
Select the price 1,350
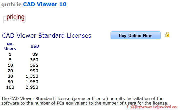[32, 76]
